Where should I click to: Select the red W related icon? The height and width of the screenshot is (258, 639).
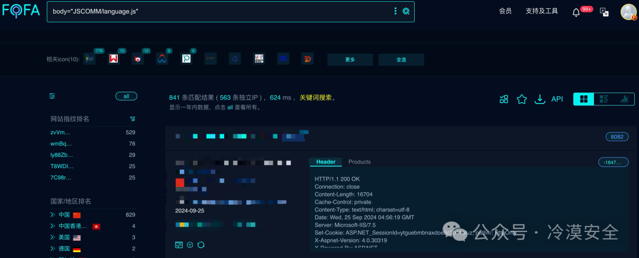(113, 59)
